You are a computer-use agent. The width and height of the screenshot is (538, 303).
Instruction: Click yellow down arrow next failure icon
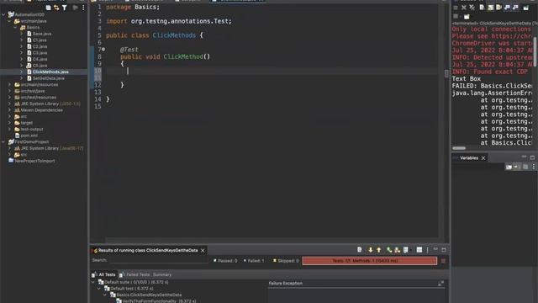370,250
